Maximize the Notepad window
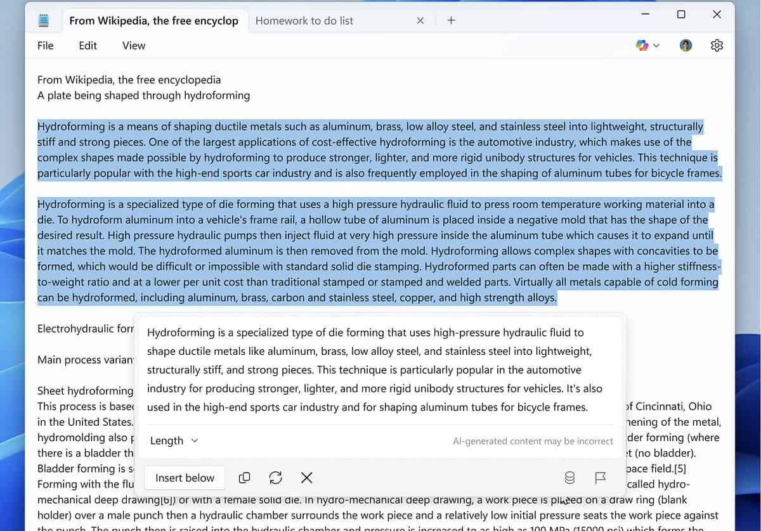The image size is (761, 531). click(x=680, y=14)
